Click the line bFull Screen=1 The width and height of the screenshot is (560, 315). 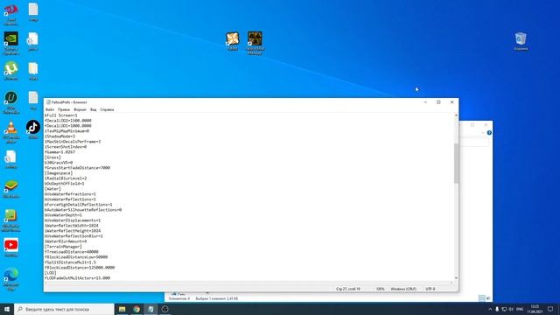[x=60, y=115]
